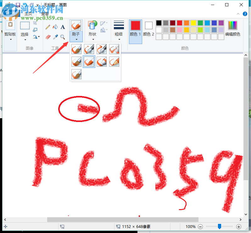This screenshot has height=233, width=251.
Task: Select the Pencil tool
Action: pos(48,27)
